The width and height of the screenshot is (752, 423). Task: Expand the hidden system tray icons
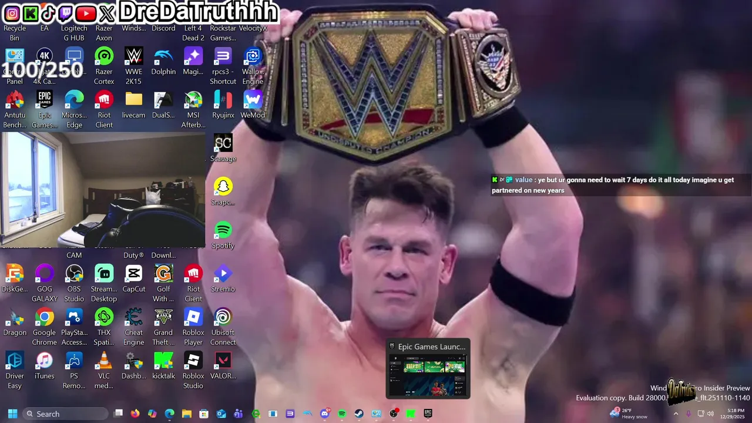[676, 414]
